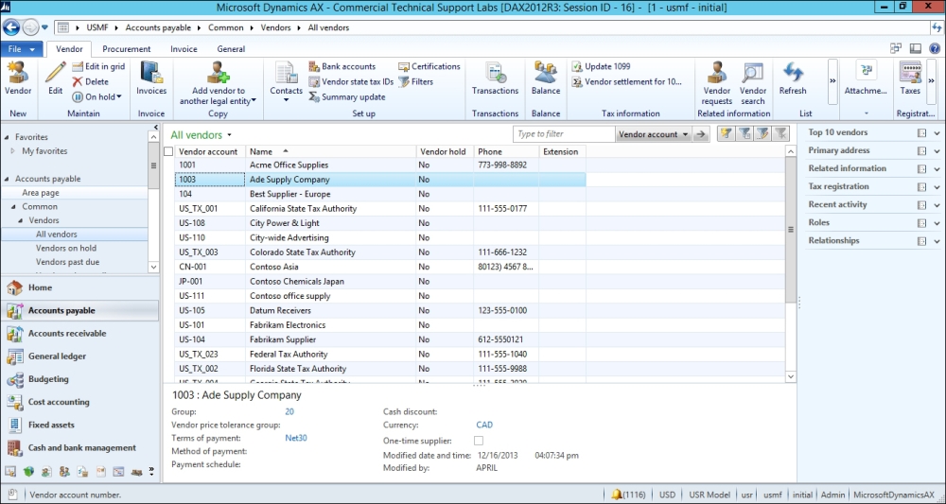The image size is (946, 504).
Task: Switch to the General tab
Action: pos(231,49)
